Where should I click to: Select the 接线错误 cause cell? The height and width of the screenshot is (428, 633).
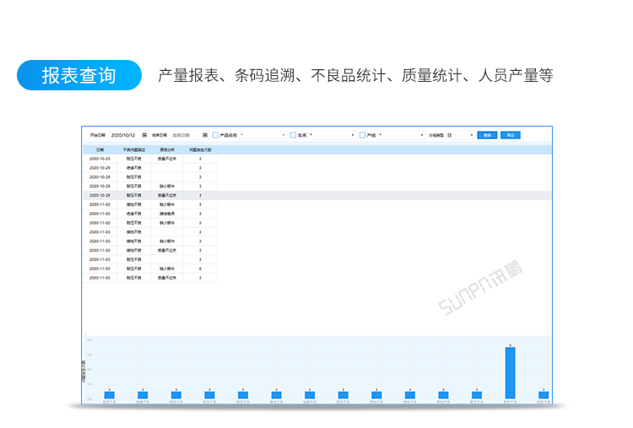click(x=167, y=214)
